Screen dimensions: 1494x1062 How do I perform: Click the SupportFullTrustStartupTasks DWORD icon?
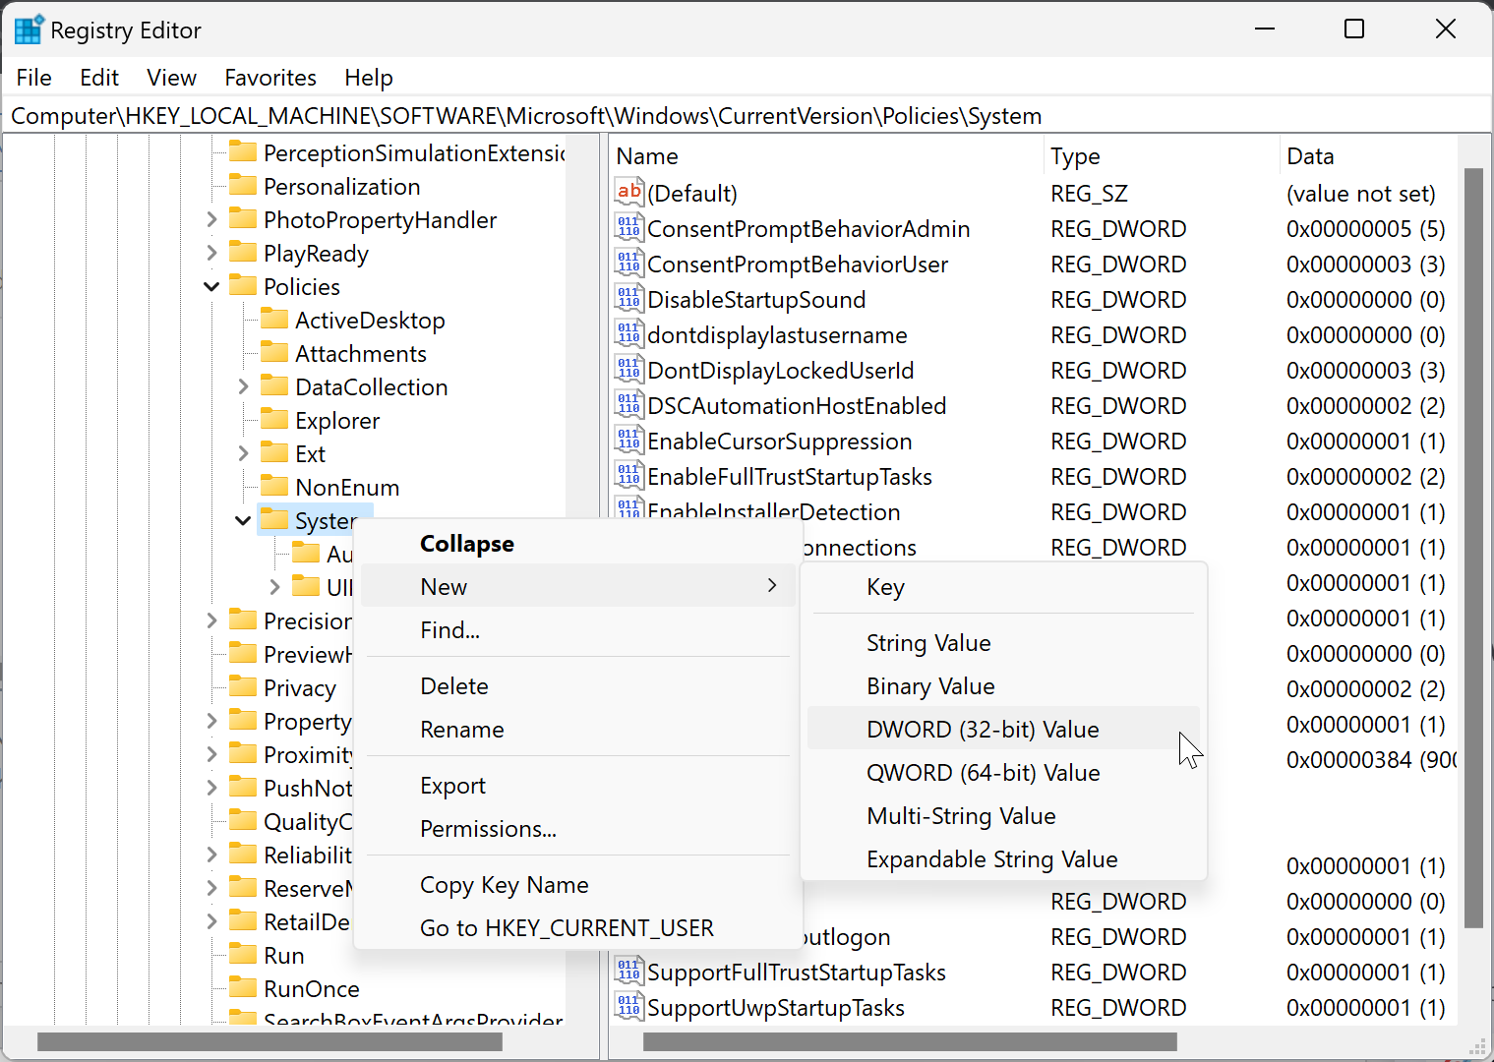coord(629,972)
